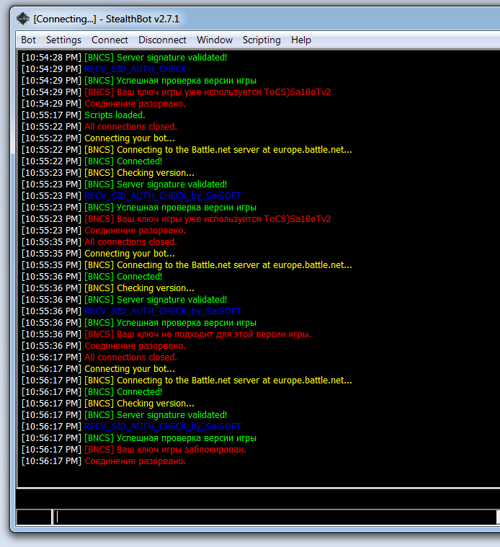This screenshot has height=547, width=500.
Task: Click the Connect menu item
Action: click(110, 40)
